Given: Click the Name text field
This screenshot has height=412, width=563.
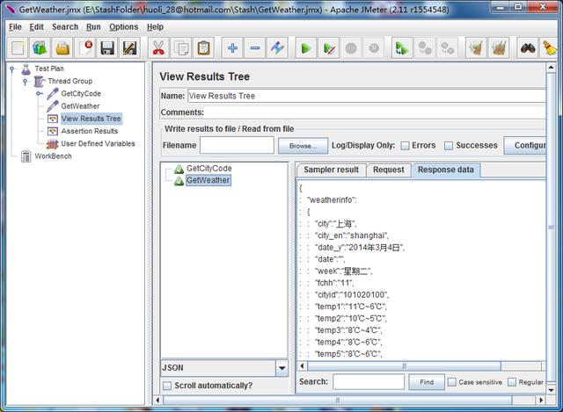Looking at the screenshot, I should (367, 96).
